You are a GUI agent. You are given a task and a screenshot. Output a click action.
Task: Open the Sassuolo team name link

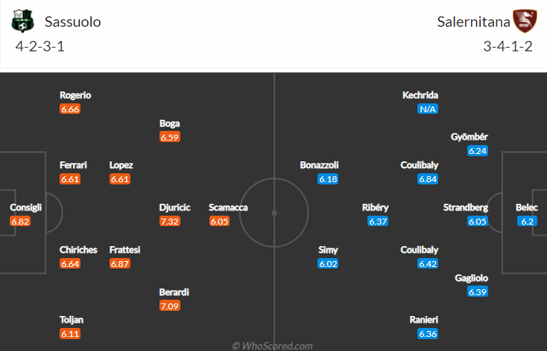tap(72, 22)
